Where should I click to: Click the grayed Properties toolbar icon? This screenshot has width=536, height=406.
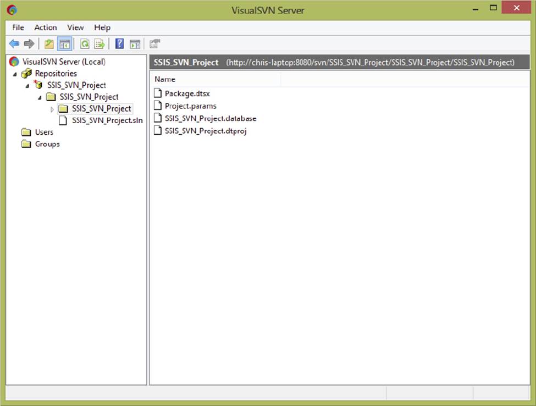click(155, 44)
